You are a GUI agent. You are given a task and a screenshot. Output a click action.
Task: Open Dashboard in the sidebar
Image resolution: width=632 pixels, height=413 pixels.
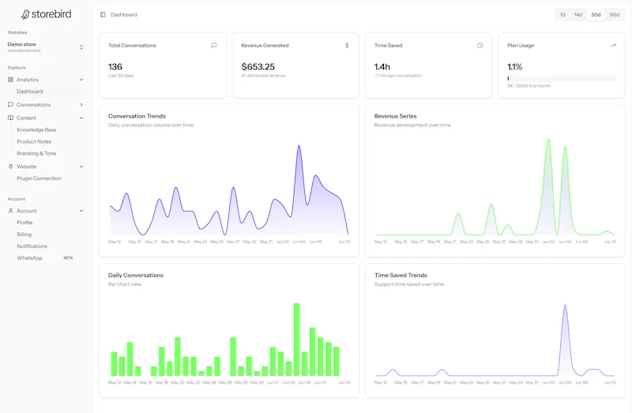[x=45, y=92]
